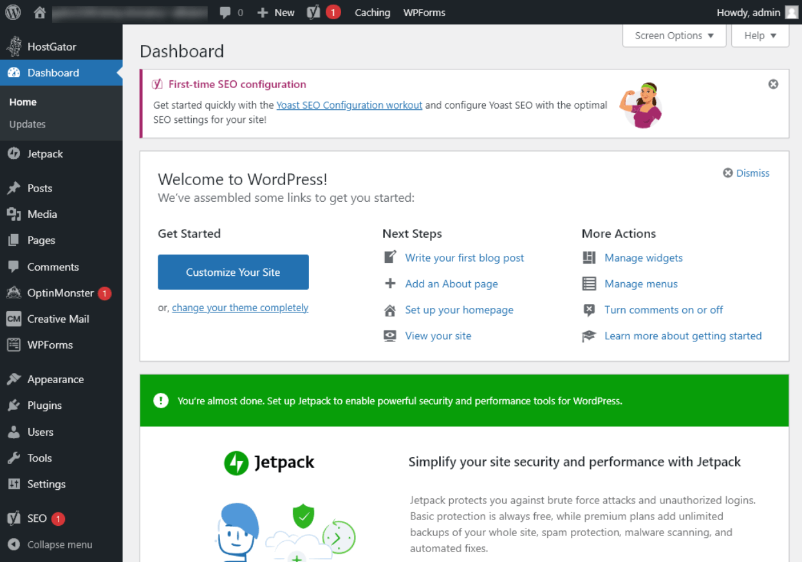Dismiss the Welcome to WordPress panel
The width and height of the screenshot is (802, 567).
tap(745, 172)
